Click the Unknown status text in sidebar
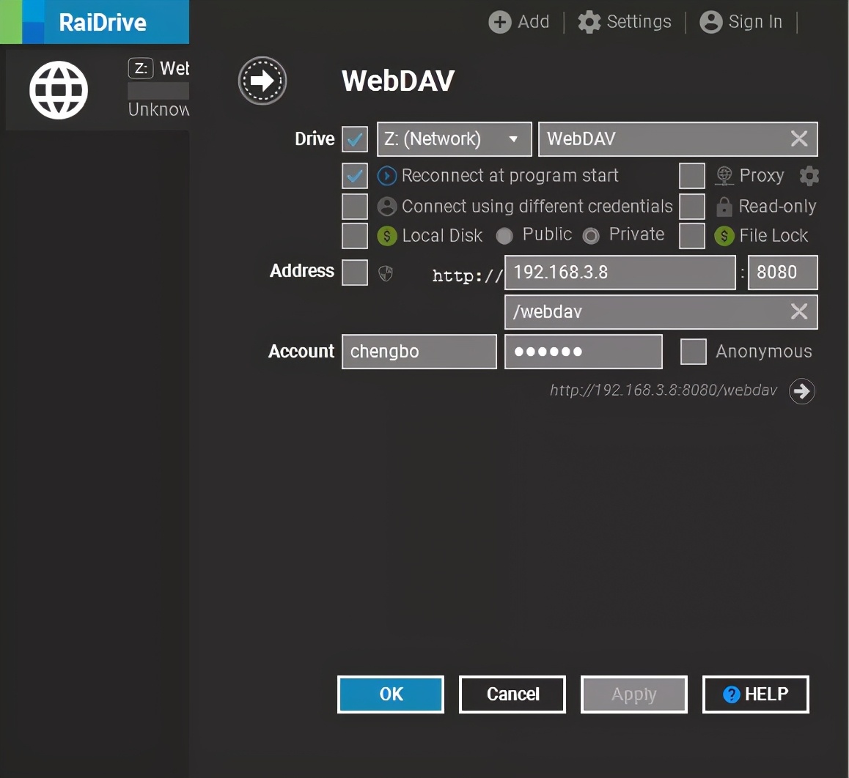 point(158,109)
